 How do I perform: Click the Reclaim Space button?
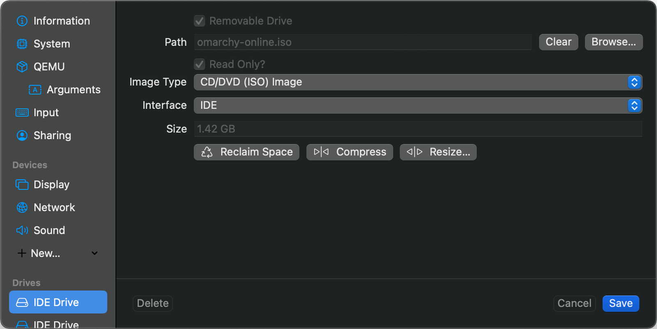[246, 152]
